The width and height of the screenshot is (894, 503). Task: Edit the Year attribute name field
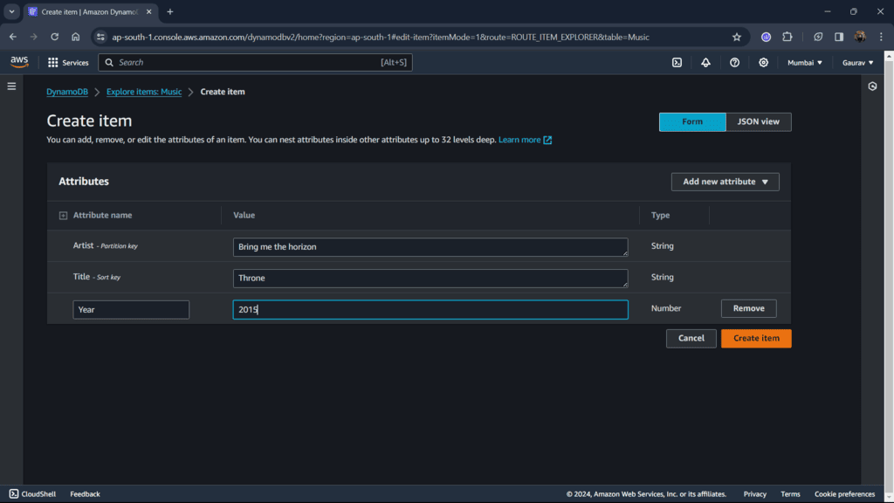click(131, 310)
